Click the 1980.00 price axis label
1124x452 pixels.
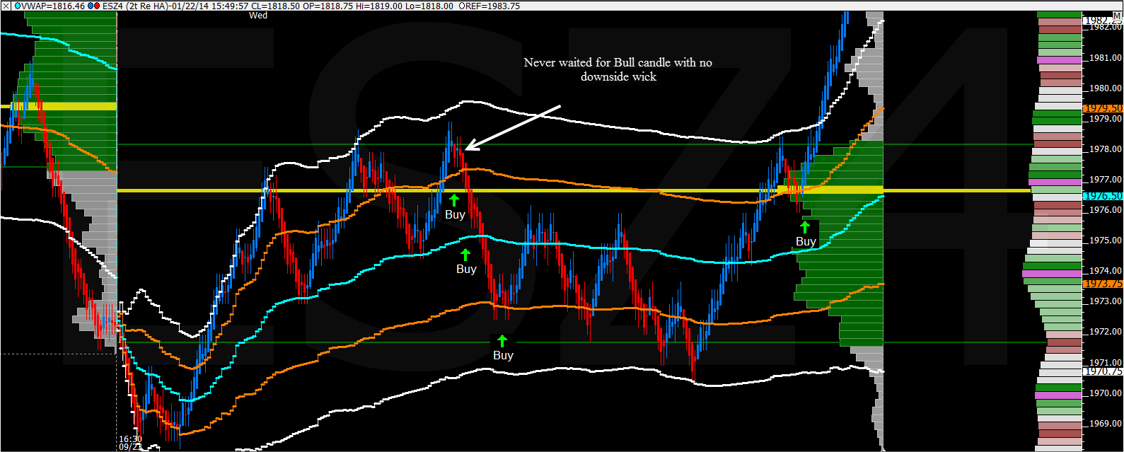tap(1106, 88)
